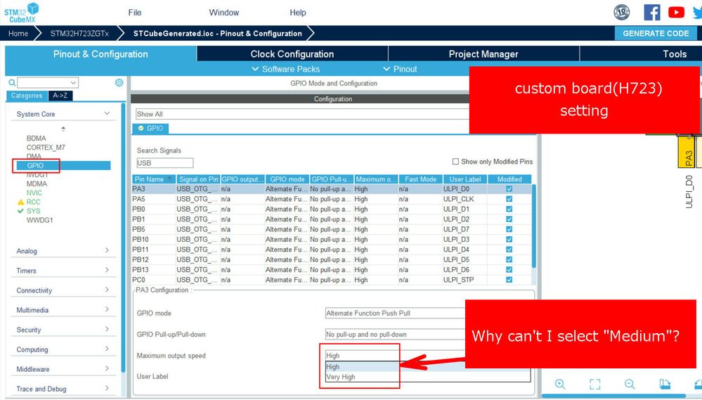The height and width of the screenshot is (400, 702).
Task: Switch to Project Manager tab
Action: click(483, 53)
